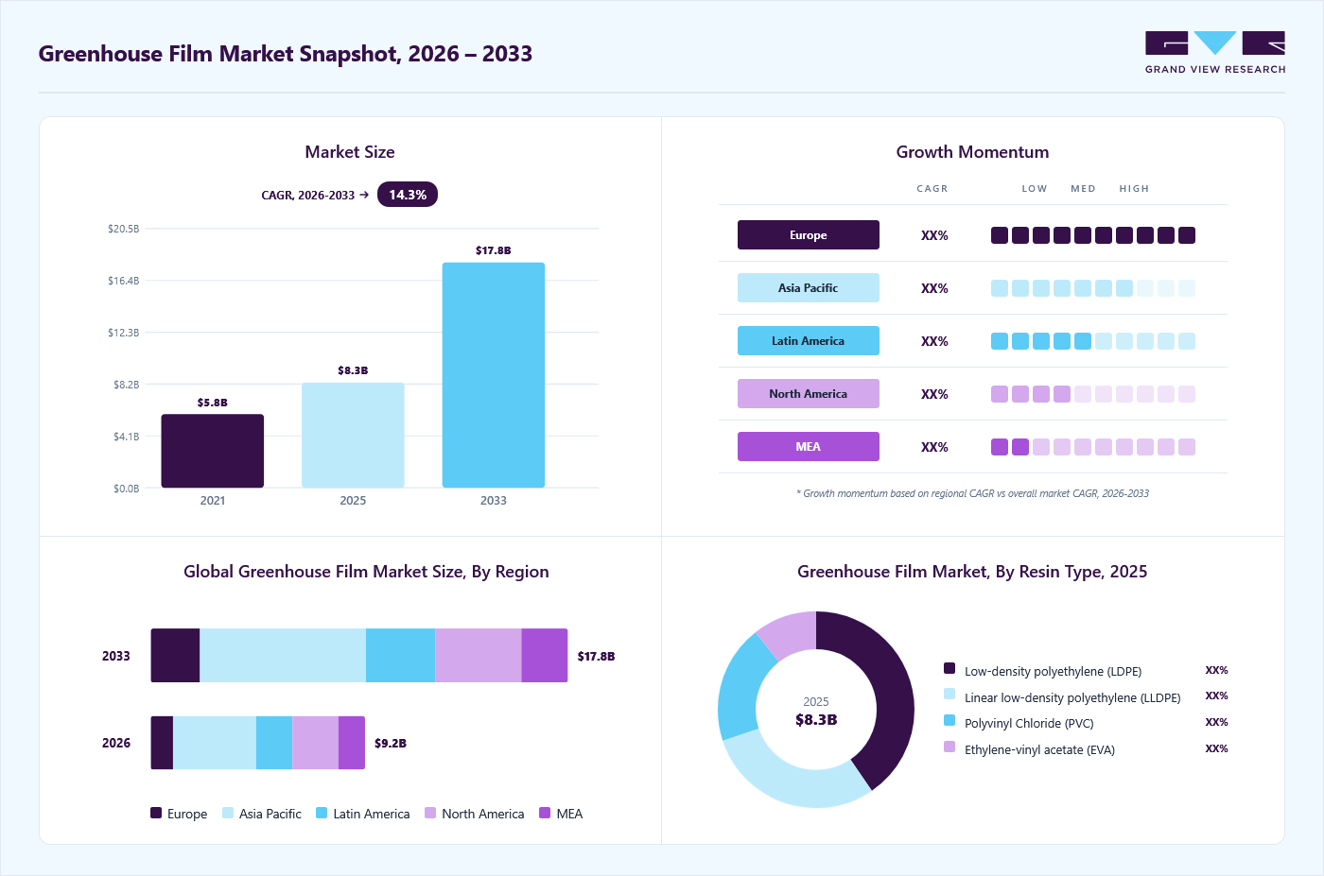The image size is (1324, 876).
Task: Click the Grand View Research logo
Action: [x=1215, y=53]
